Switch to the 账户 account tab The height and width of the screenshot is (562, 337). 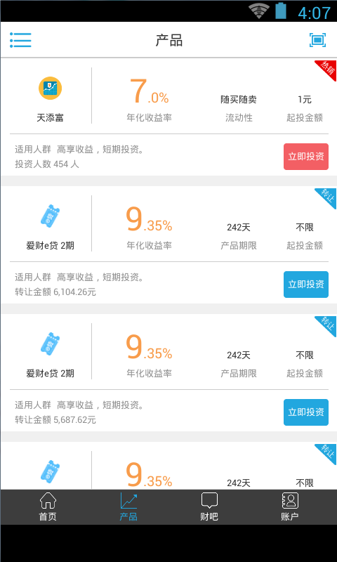(290, 507)
